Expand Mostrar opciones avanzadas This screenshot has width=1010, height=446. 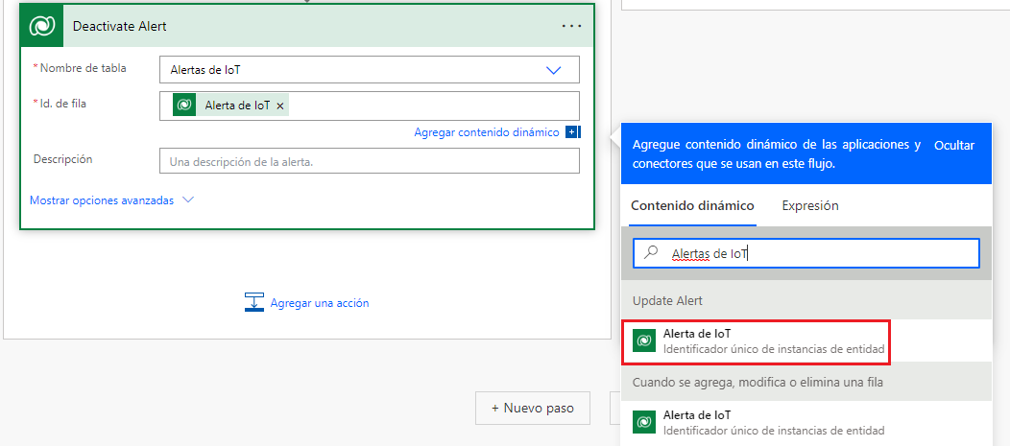tap(112, 200)
